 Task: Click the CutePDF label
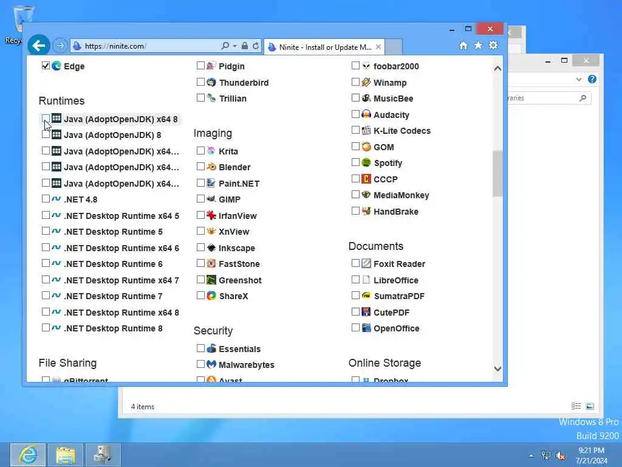coord(392,313)
